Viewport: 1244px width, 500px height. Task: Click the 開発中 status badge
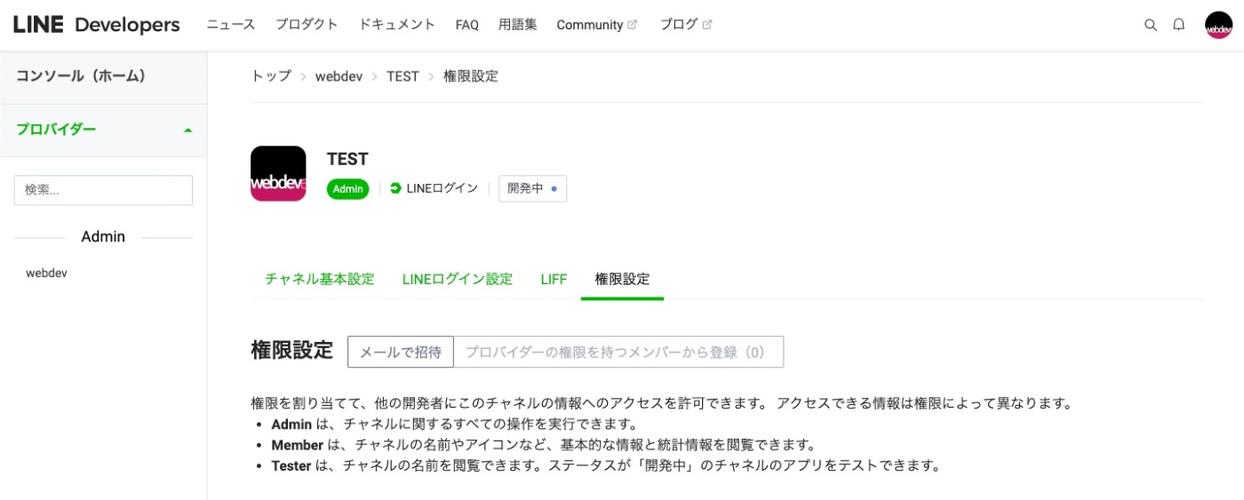(532, 188)
